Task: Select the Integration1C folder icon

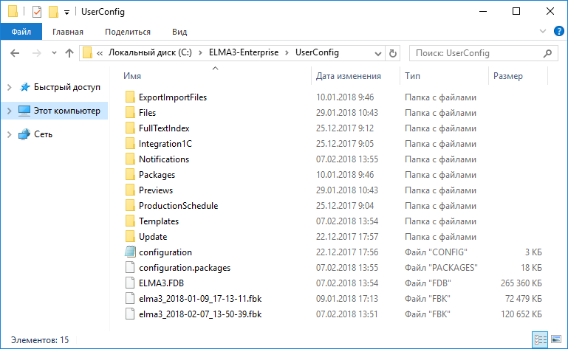Action: point(130,144)
